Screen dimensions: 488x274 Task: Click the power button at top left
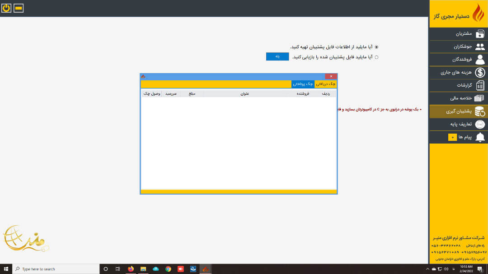6,7
